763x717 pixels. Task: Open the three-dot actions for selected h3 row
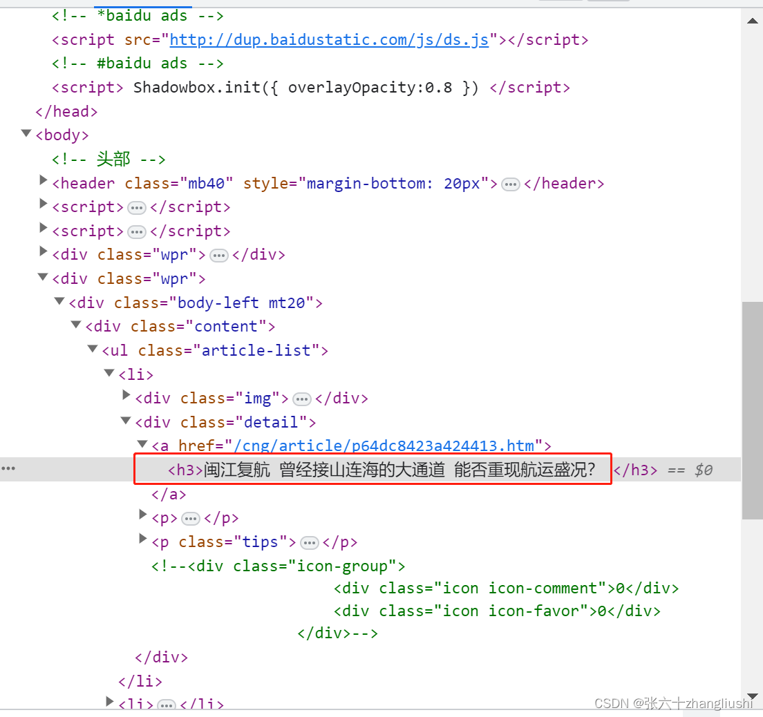click(x=8, y=468)
